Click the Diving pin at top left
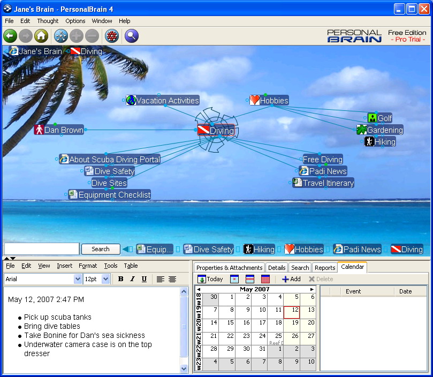 (x=86, y=51)
